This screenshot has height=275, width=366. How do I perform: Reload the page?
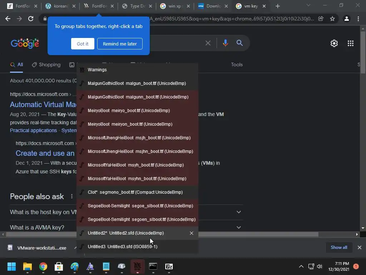pos(31,19)
